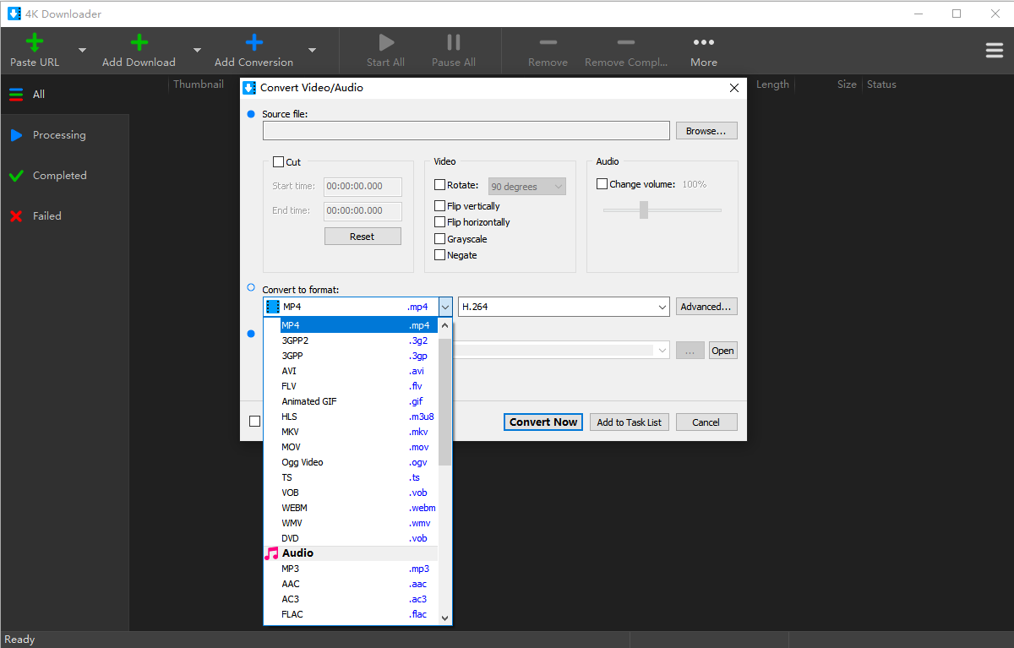The height and width of the screenshot is (648, 1014).
Task: Click the 4K Downloader title bar icon
Action: [14, 14]
